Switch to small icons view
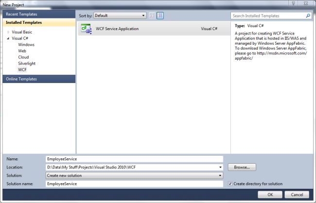316x203 pixels. click(152, 16)
